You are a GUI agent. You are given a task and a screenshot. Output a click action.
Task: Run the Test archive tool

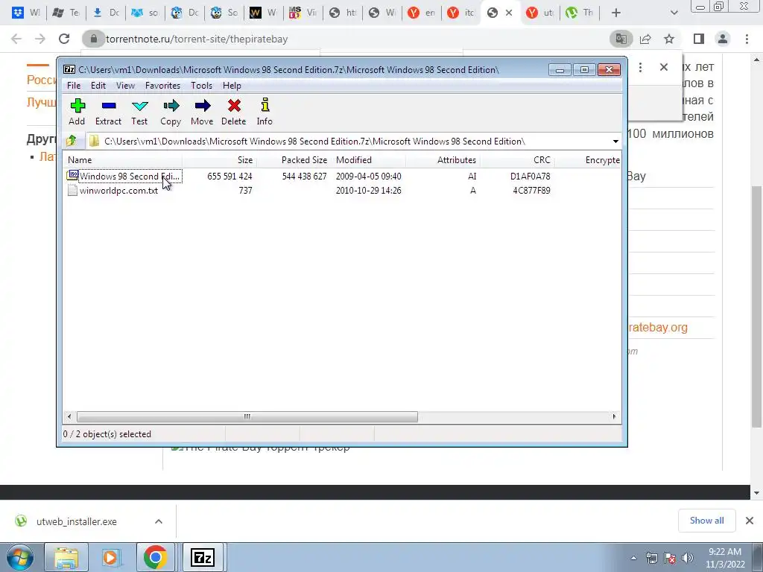[x=139, y=112]
